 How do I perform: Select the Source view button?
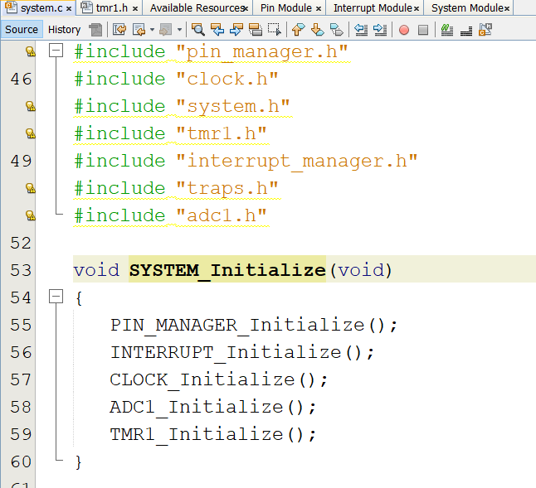point(22,29)
